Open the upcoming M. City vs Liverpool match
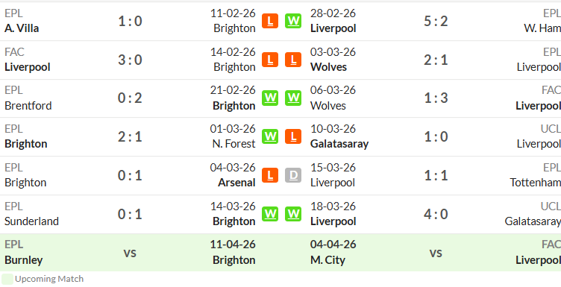Viewport: 561px width, 287px height. coord(436,253)
